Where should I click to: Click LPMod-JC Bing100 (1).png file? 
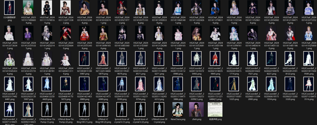(x=84, y=109)
